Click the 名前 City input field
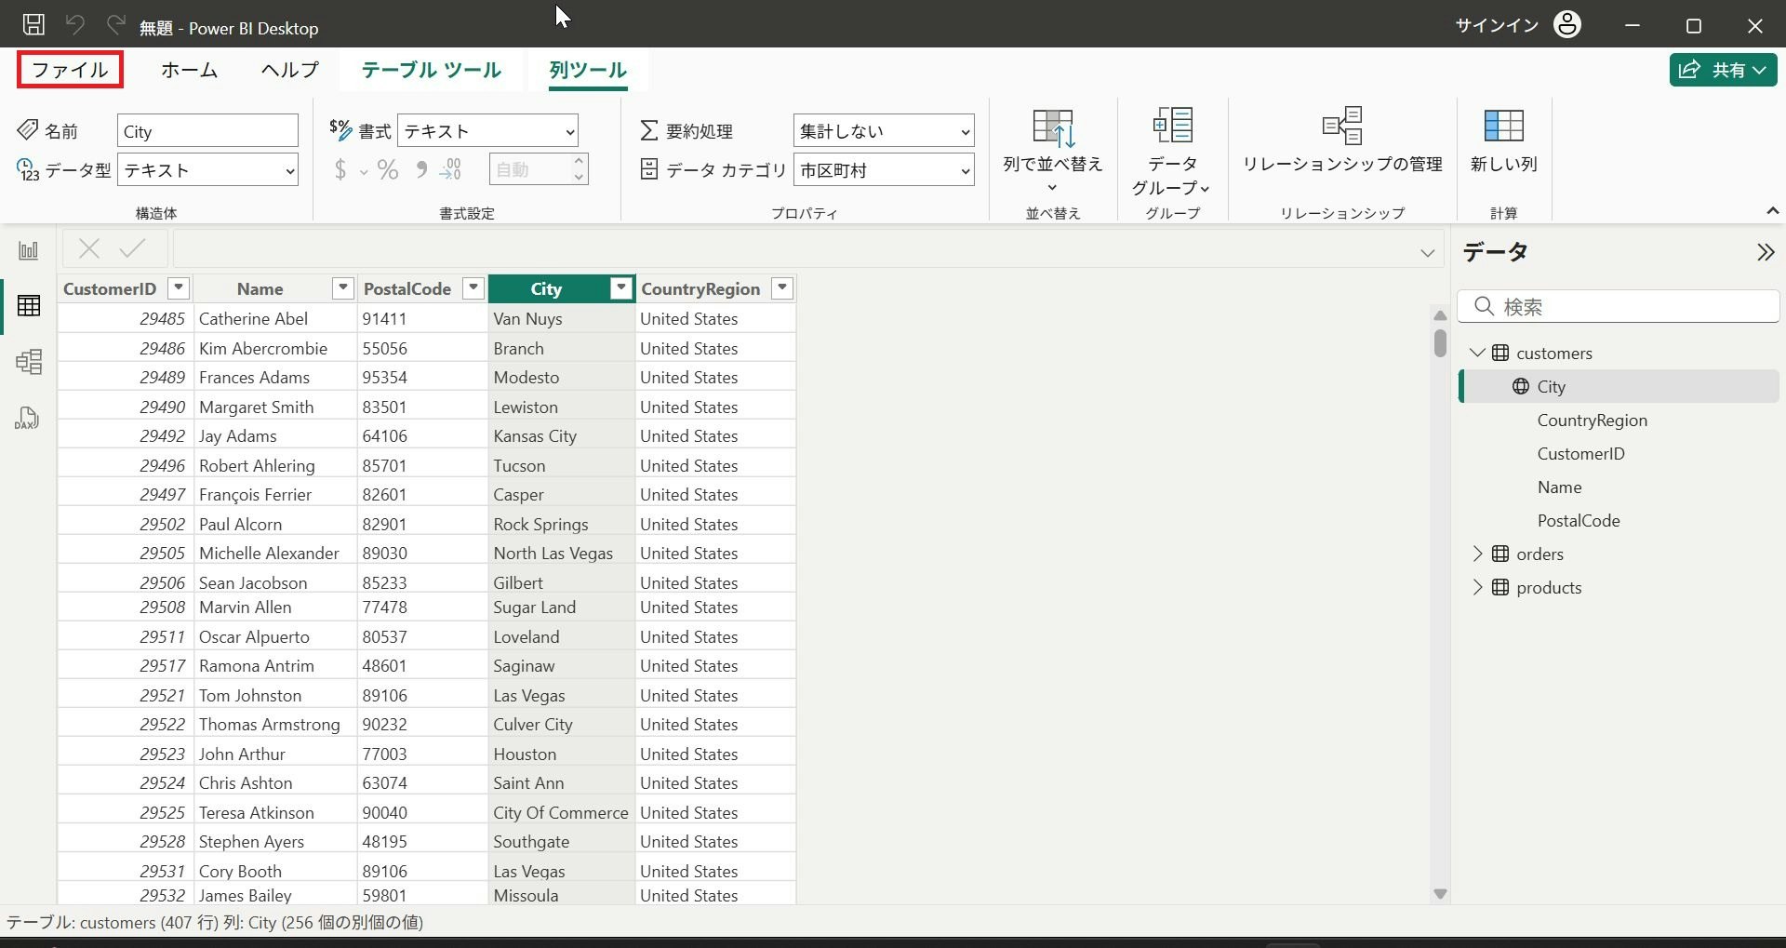1786x948 pixels. click(x=207, y=131)
